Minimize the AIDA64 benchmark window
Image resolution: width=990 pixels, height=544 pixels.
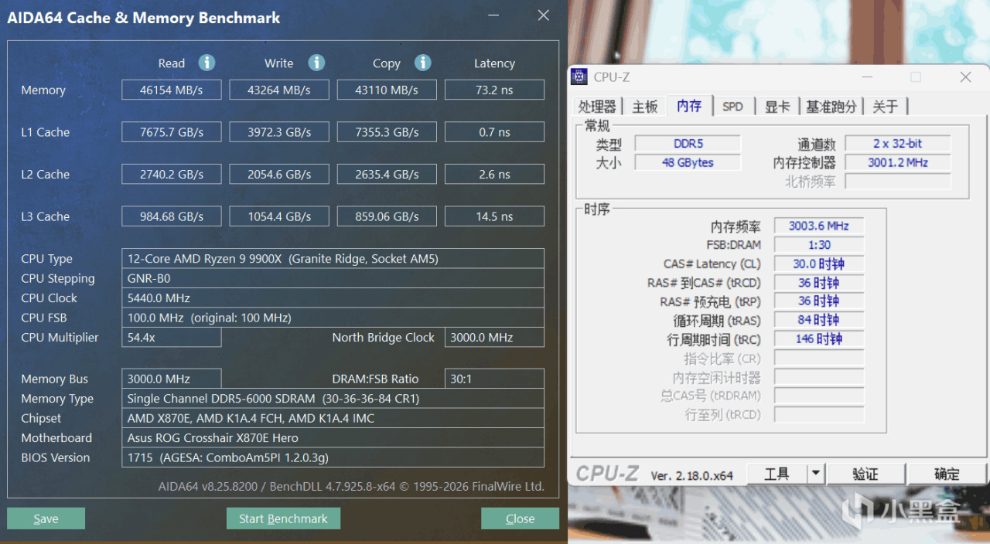(x=492, y=15)
